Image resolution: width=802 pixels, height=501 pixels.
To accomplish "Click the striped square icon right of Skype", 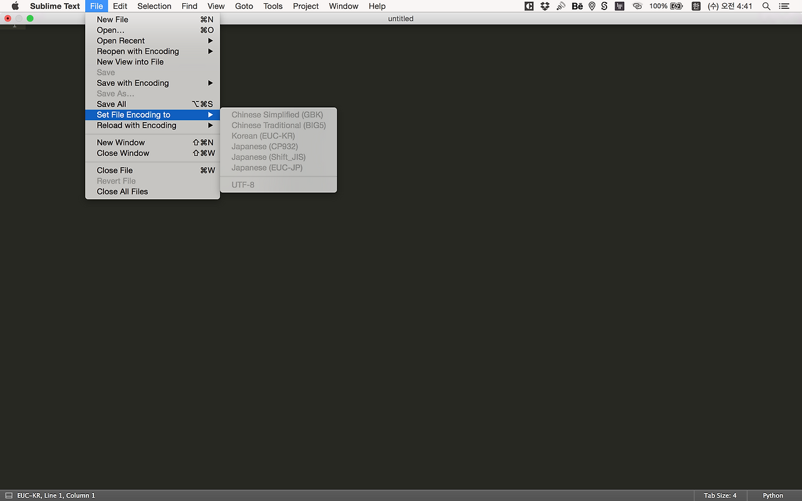I will [x=620, y=6].
